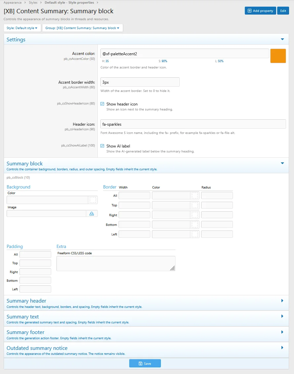Click the Background Image input field

tap(47, 214)
